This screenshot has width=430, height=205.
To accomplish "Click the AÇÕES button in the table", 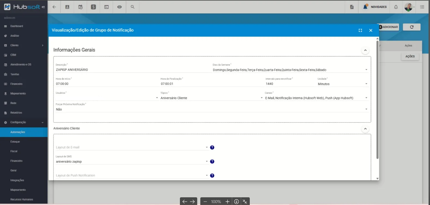I will tap(410, 56).
